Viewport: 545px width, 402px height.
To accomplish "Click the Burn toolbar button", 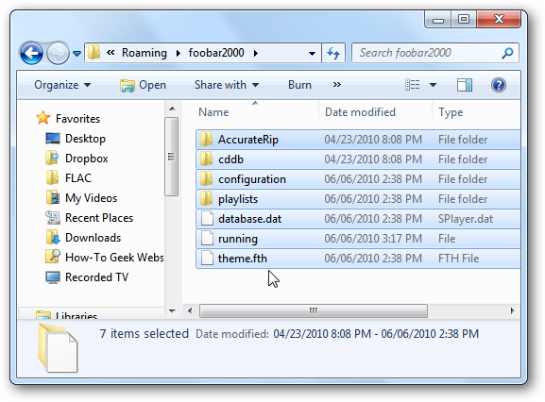I will point(299,85).
